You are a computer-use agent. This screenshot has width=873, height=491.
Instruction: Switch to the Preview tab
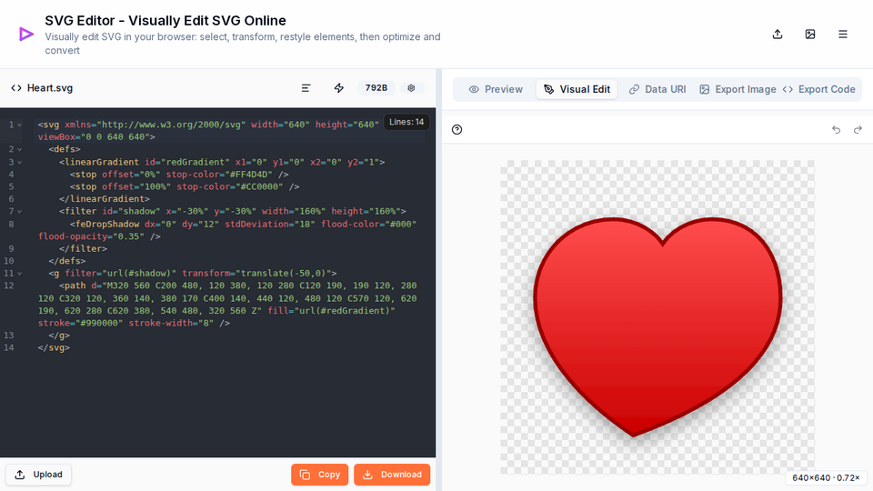[496, 89]
